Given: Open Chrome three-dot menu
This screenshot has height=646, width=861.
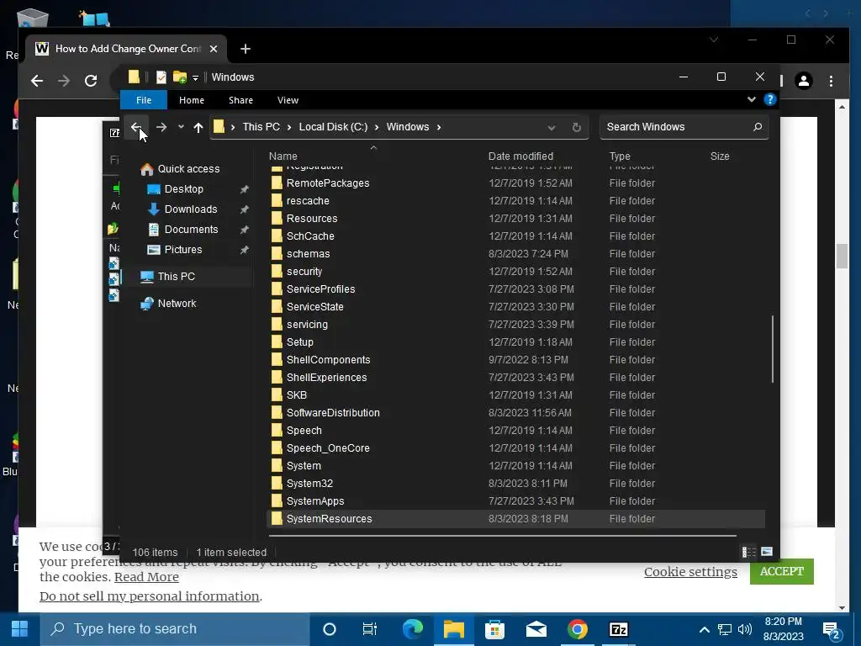Looking at the screenshot, I should click(x=831, y=81).
